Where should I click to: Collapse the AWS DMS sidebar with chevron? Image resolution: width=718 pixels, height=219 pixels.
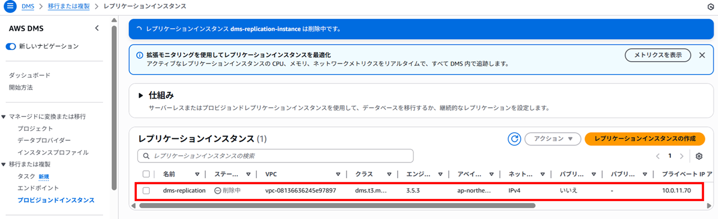click(x=97, y=28)
